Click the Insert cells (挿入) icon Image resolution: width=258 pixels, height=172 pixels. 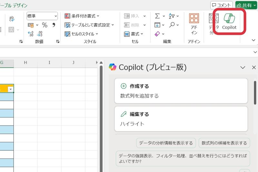coord(127,16)
